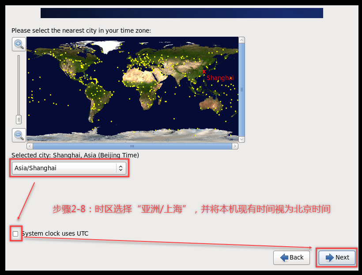Image resolution: width=362 pixels, height=275 pixels.
Task: Click the map zoom slider handle
Action: coord(19,119)
